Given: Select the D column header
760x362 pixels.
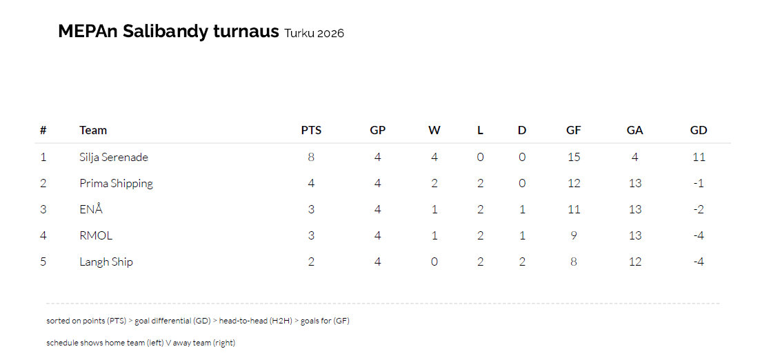Looking at the screenshot, I should 522,130.
